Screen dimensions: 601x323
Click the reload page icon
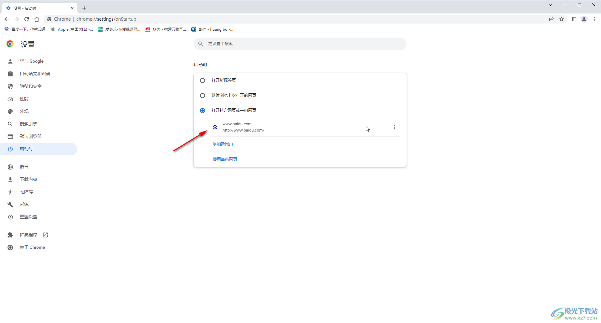[27, 19]
